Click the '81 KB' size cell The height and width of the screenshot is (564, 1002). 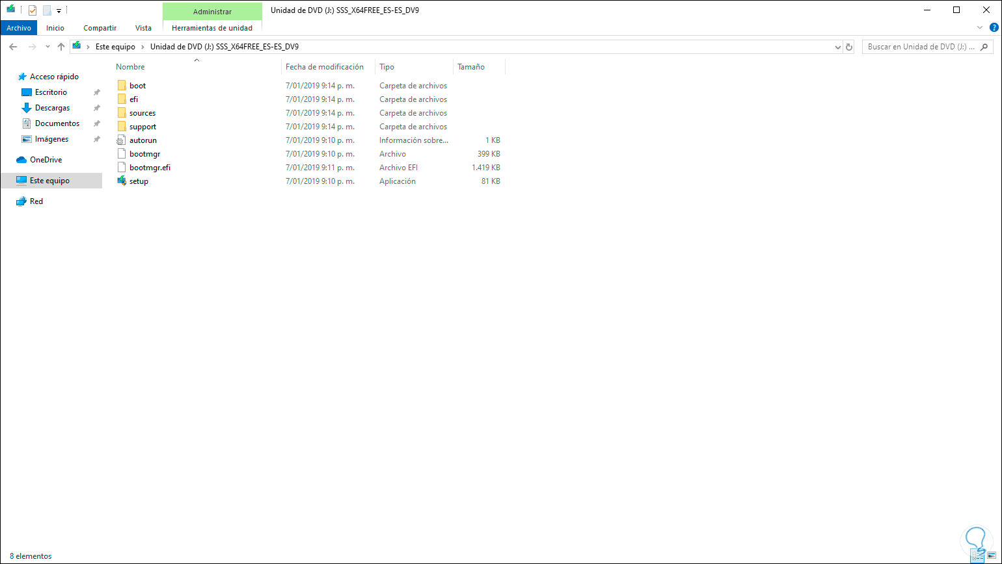(491, 181)
